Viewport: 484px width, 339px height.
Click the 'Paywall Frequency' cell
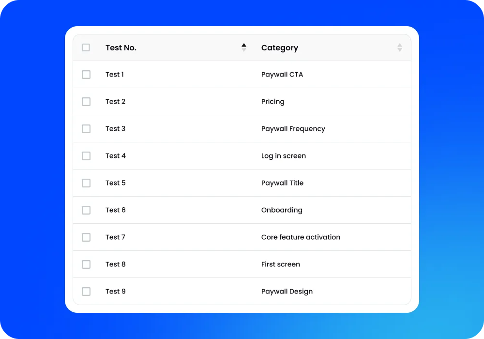[x=293, y=129]
